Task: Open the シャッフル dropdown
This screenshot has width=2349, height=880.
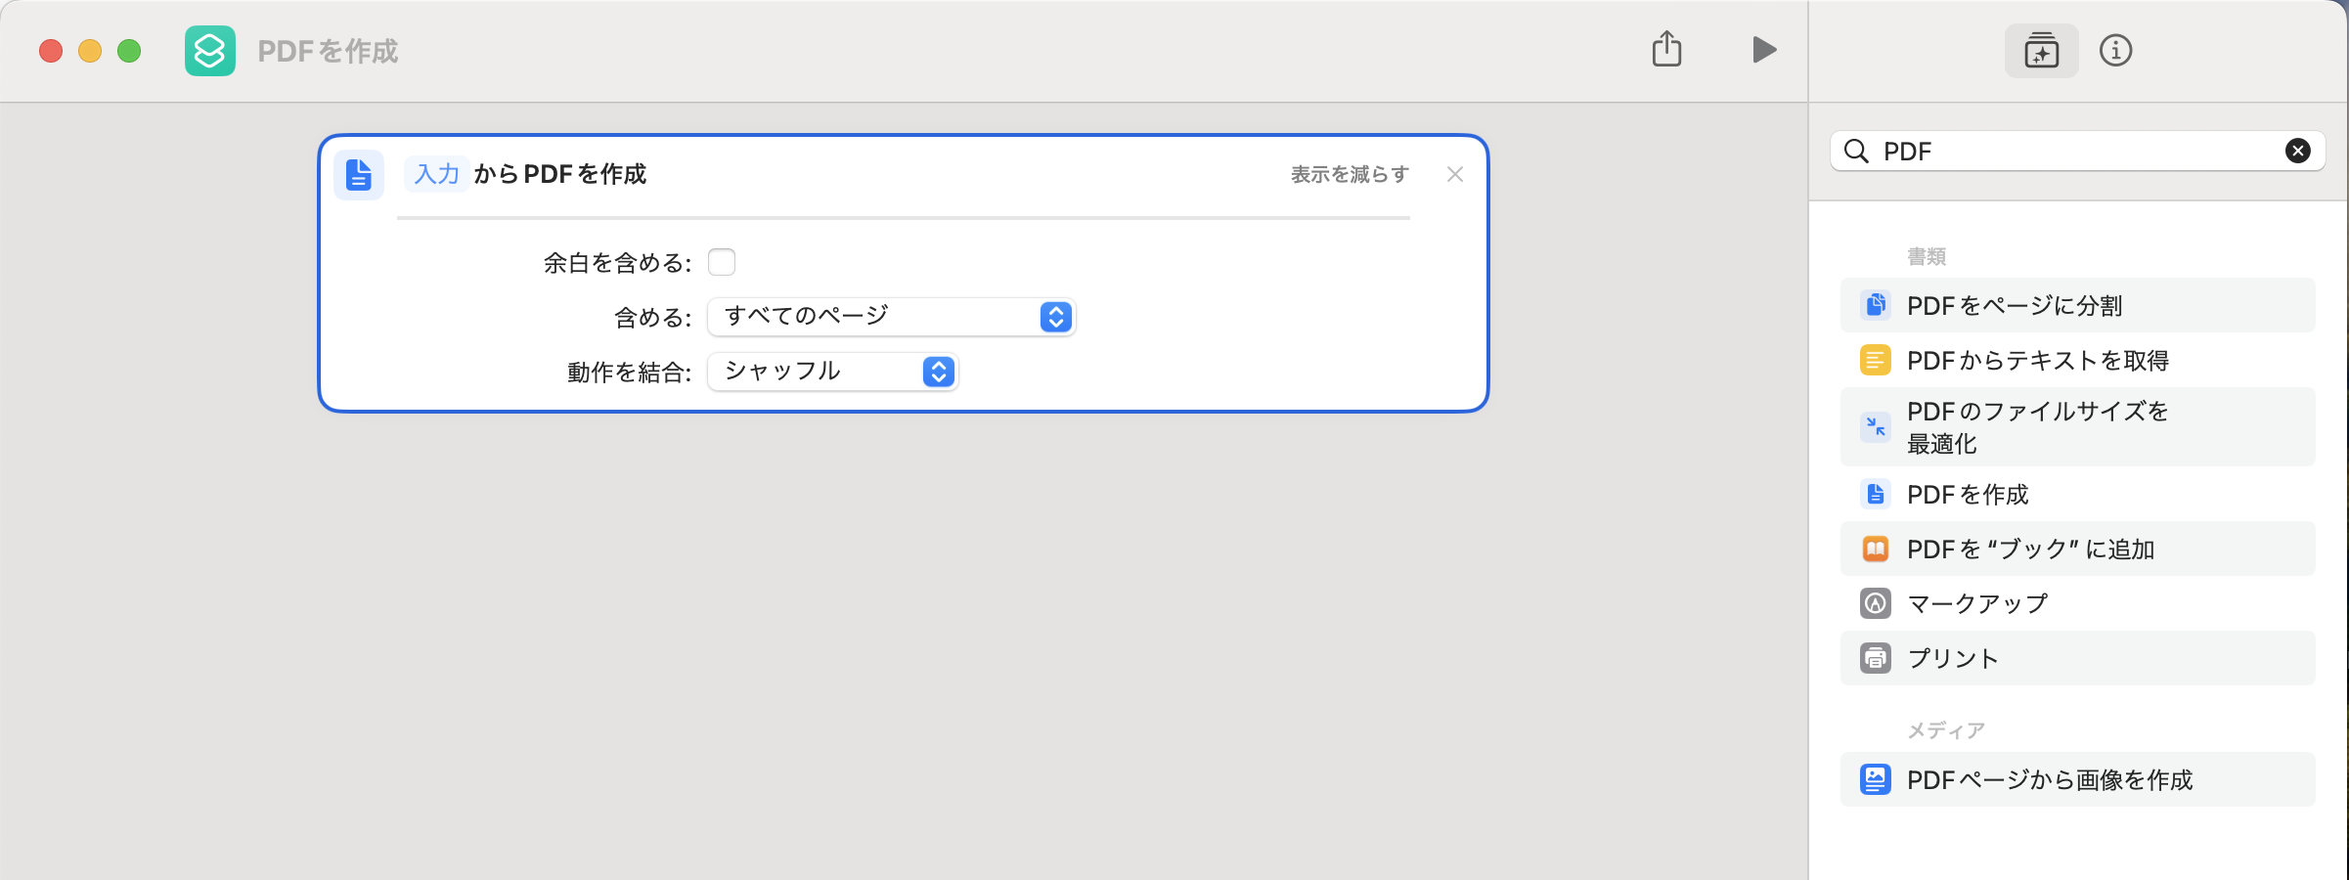Action: (x=832, y=372)
